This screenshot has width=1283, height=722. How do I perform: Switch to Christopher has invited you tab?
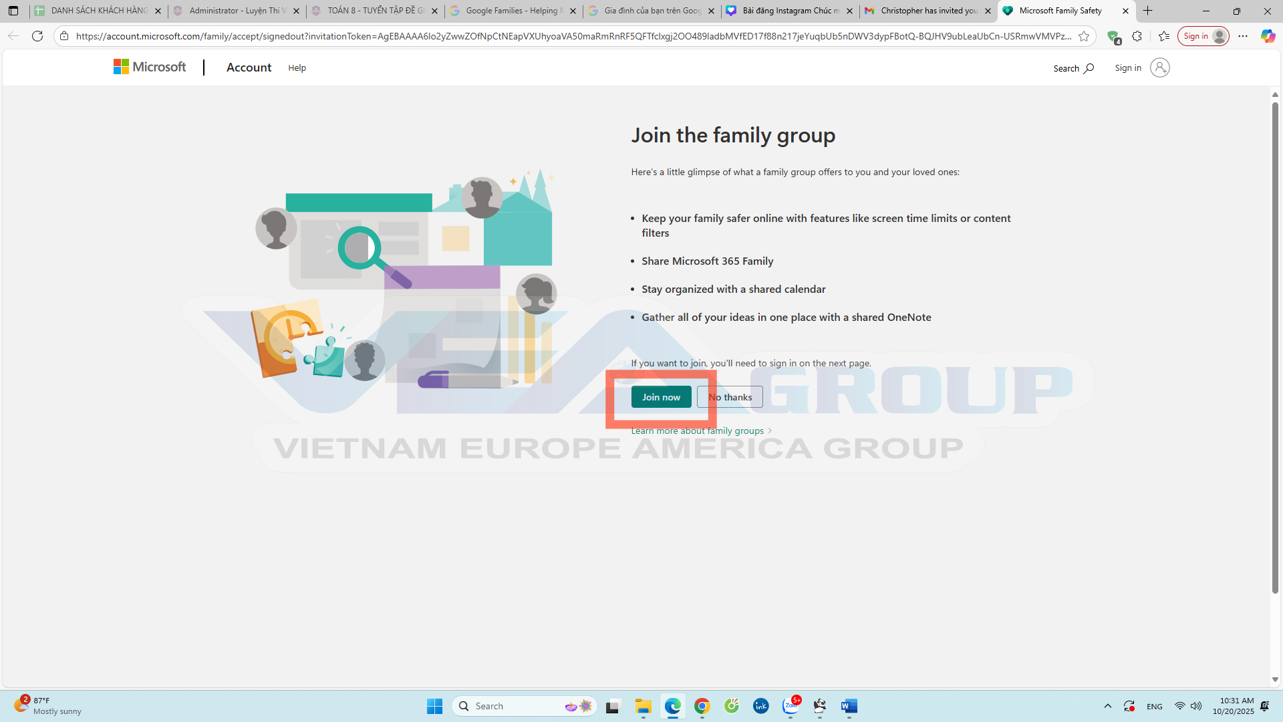(x=928, y=11)
